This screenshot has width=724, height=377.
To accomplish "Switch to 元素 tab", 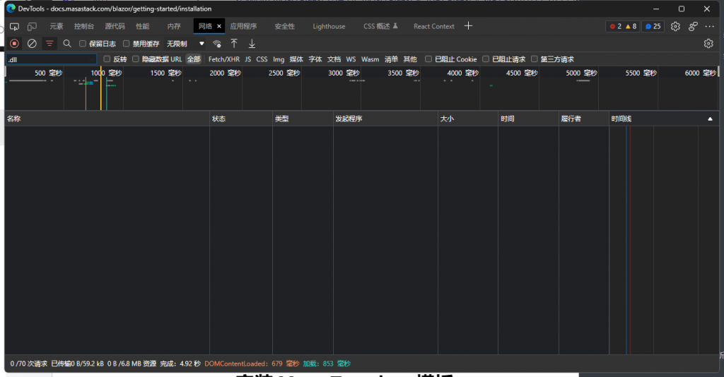I will tap(57, 26).
